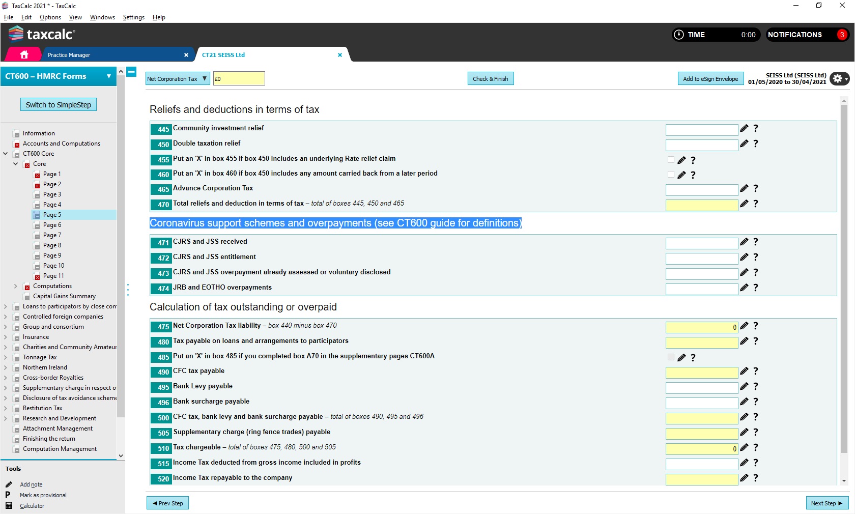Switch to the Practice Manager tab
855x514 pixels.
(x=69, y=55)
